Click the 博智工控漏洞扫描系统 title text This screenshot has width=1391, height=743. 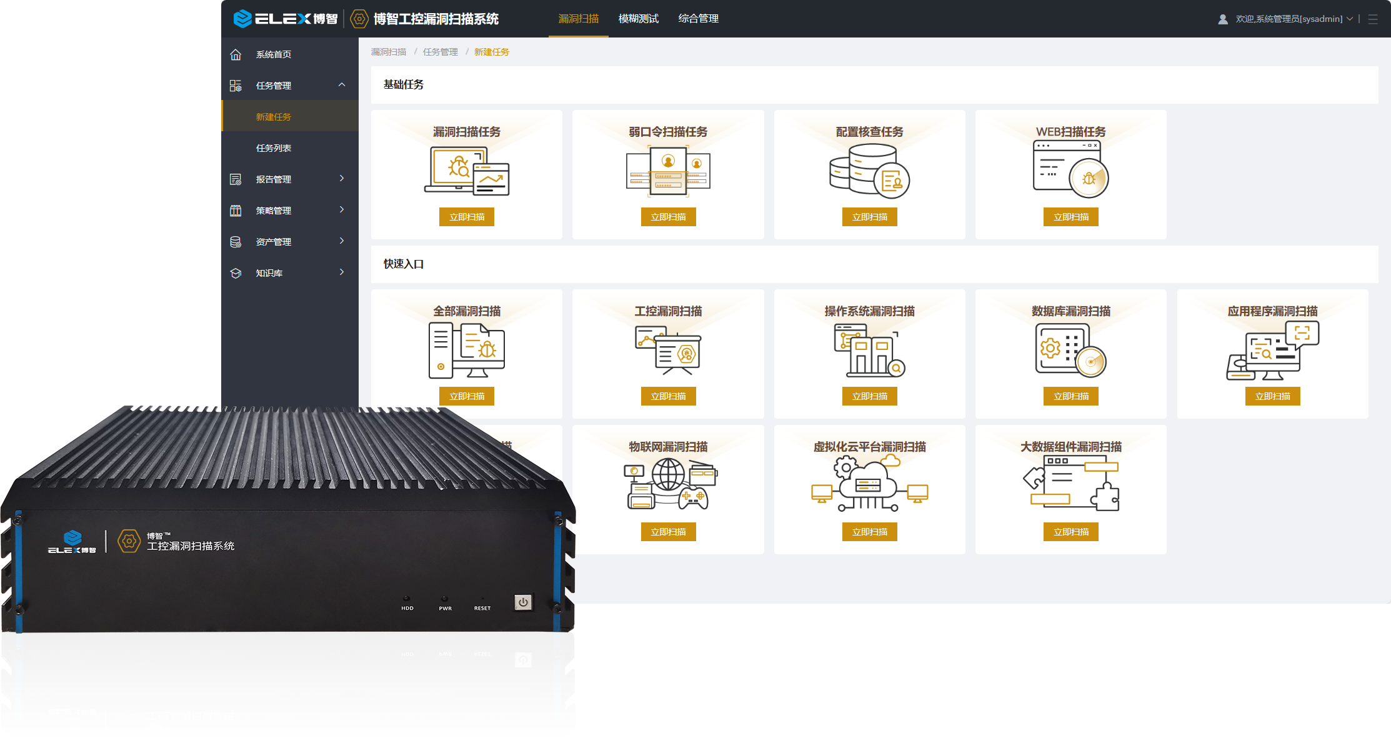coord(436,19)
